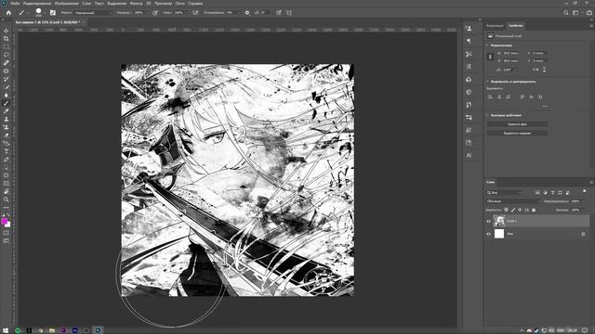Open the Character panel icon
This screenshot has height=334, width=595.
tap(469, 155)
